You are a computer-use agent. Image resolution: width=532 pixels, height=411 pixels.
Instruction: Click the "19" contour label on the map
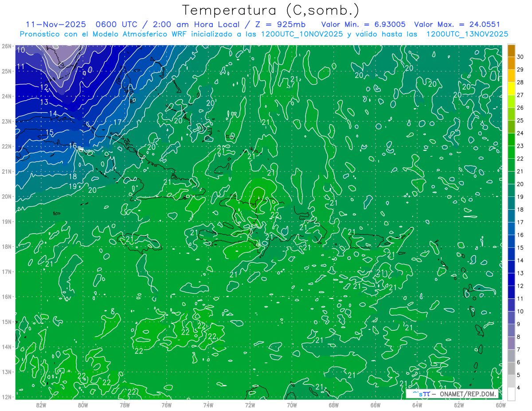click(73, 186)
